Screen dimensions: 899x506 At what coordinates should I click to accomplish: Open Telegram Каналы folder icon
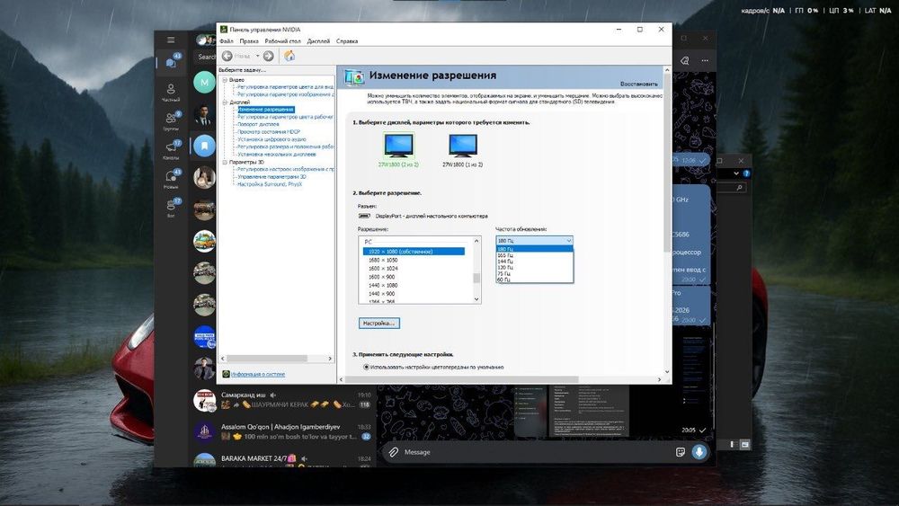pyautogui.click(x=171, y=149)
